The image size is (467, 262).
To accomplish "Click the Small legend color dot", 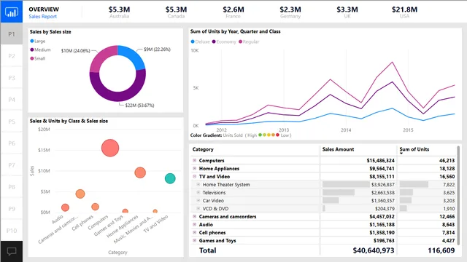I will pos(32,58).
